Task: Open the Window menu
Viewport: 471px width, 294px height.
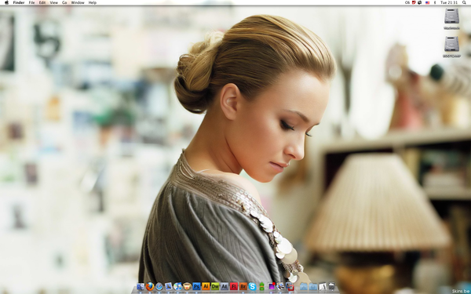Action: 78,2
